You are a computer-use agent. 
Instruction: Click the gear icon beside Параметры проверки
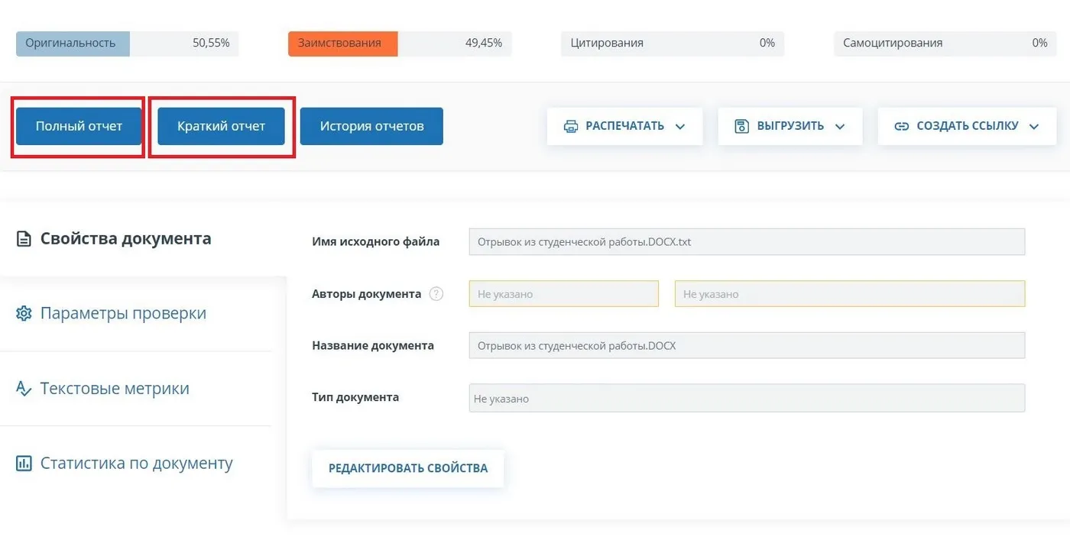24,314
